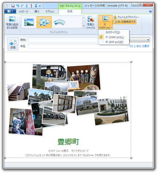This screenshot has width=158, height=173.
Task: Click すべてダウンロード link
Action: 80,151
